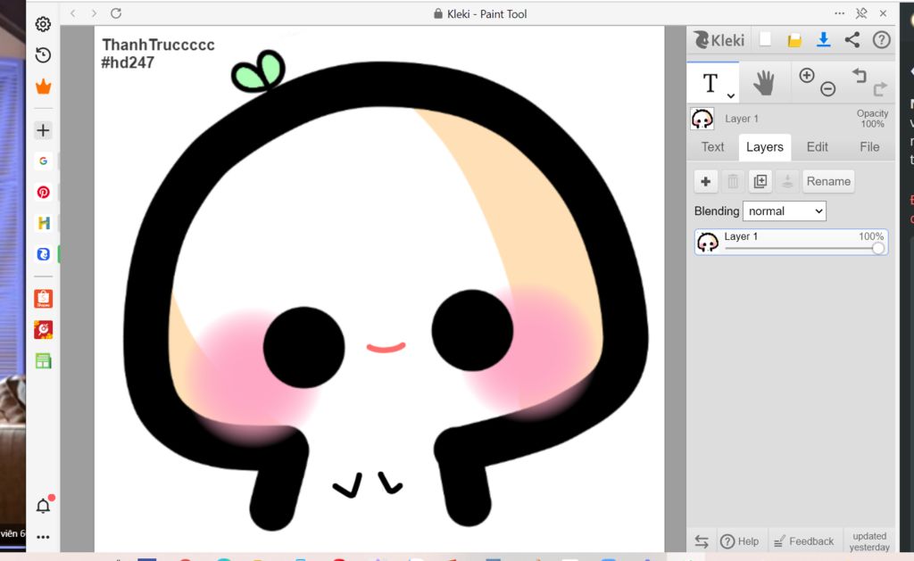Image resolution: width=914 pixels, height=561 pixels.
Task: Open browser sidebar settings gear
Action: pyautogui.click(x=43, y=24)
